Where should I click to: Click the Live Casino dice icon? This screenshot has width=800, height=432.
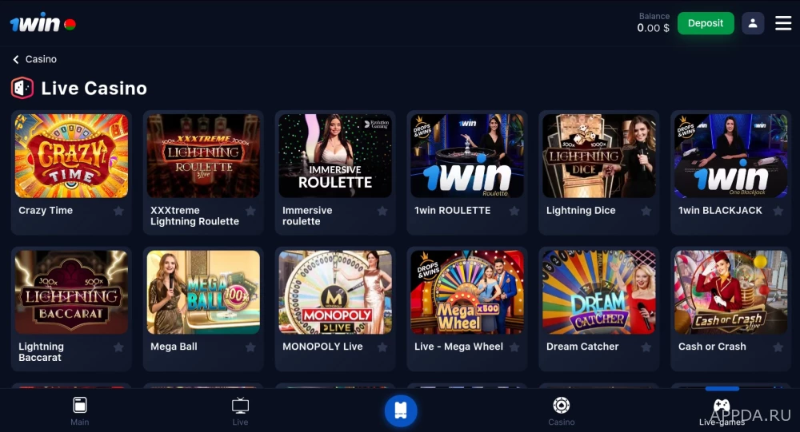pyautogui.click(x=22, y=88)
